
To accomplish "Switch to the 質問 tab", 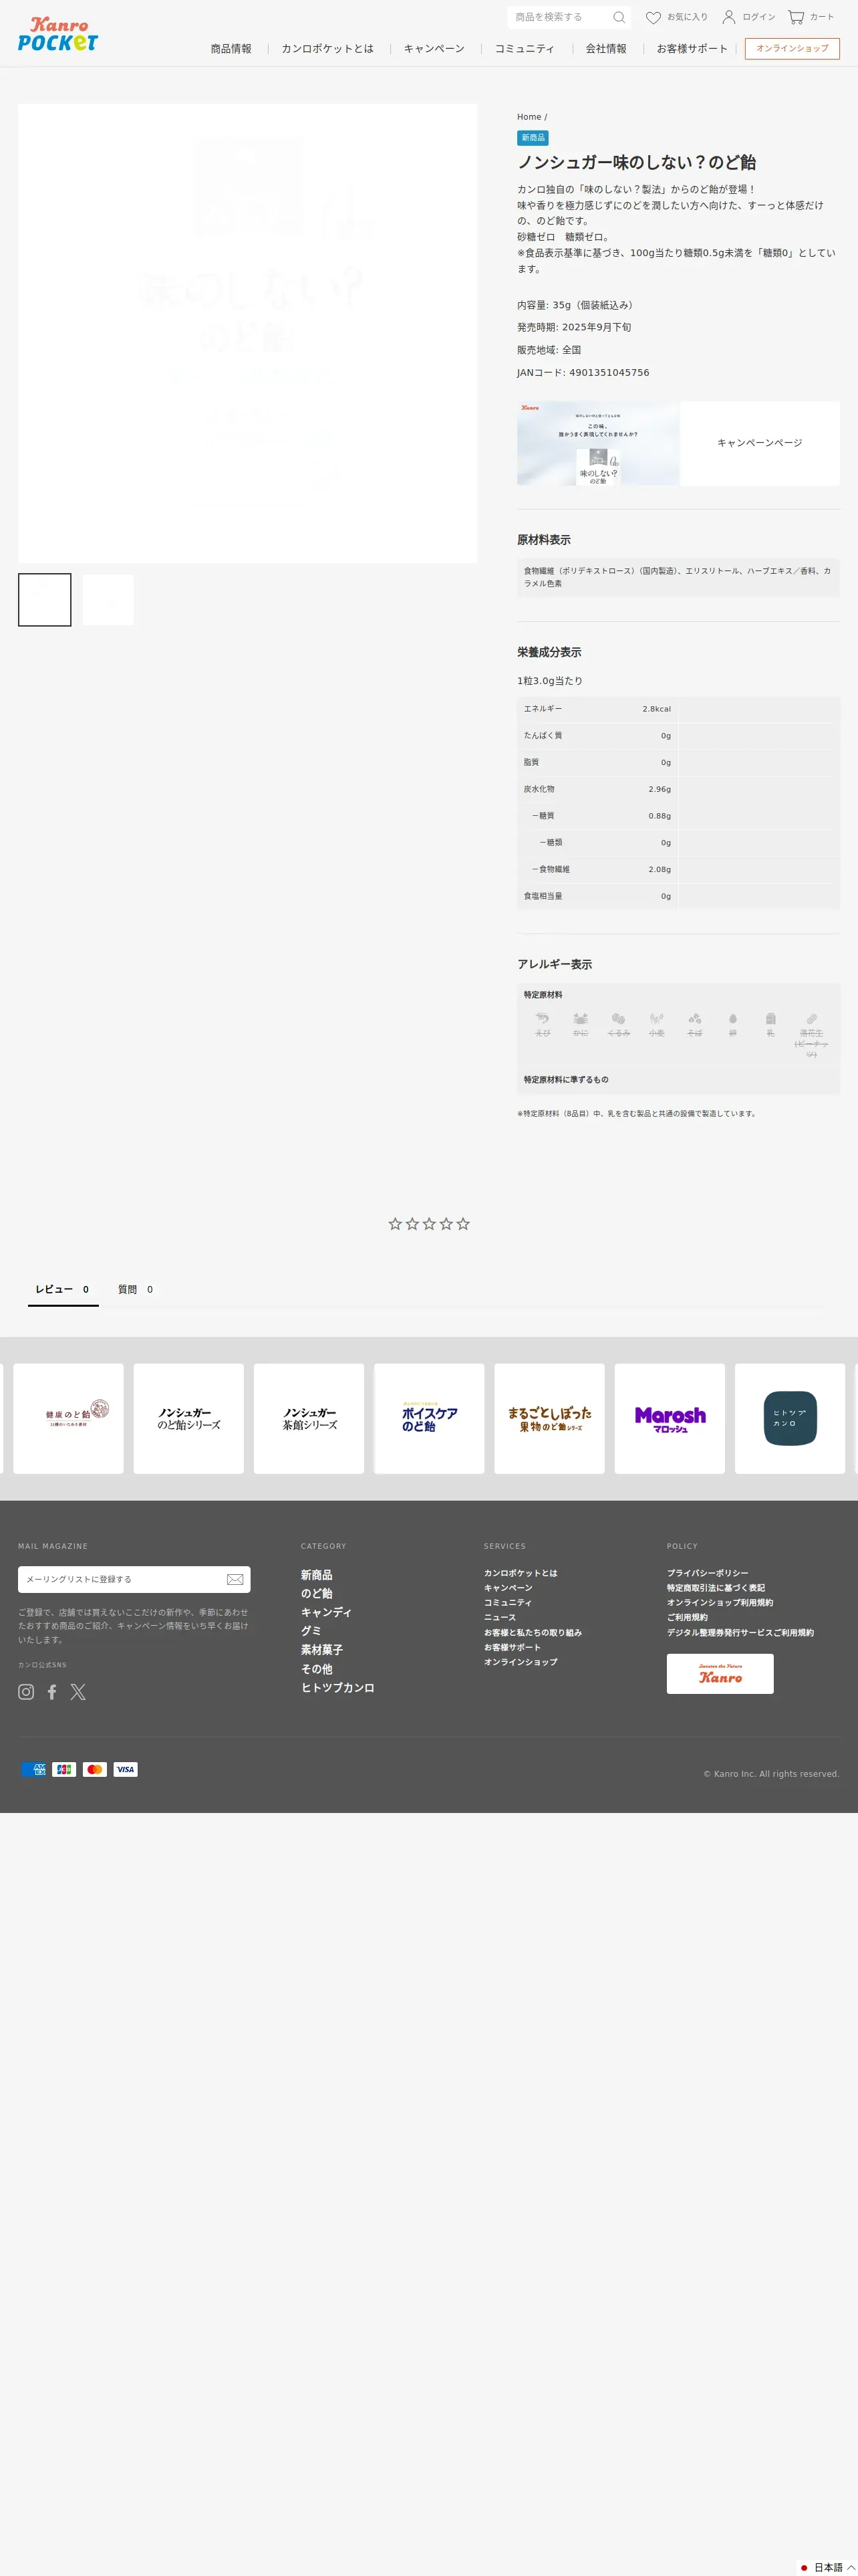I will pos(136,1290).
